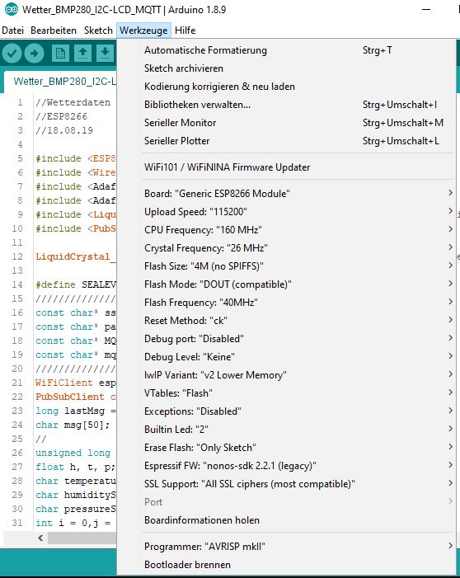Click the Save sketch down-arrow icon

[x=105, y=53]
